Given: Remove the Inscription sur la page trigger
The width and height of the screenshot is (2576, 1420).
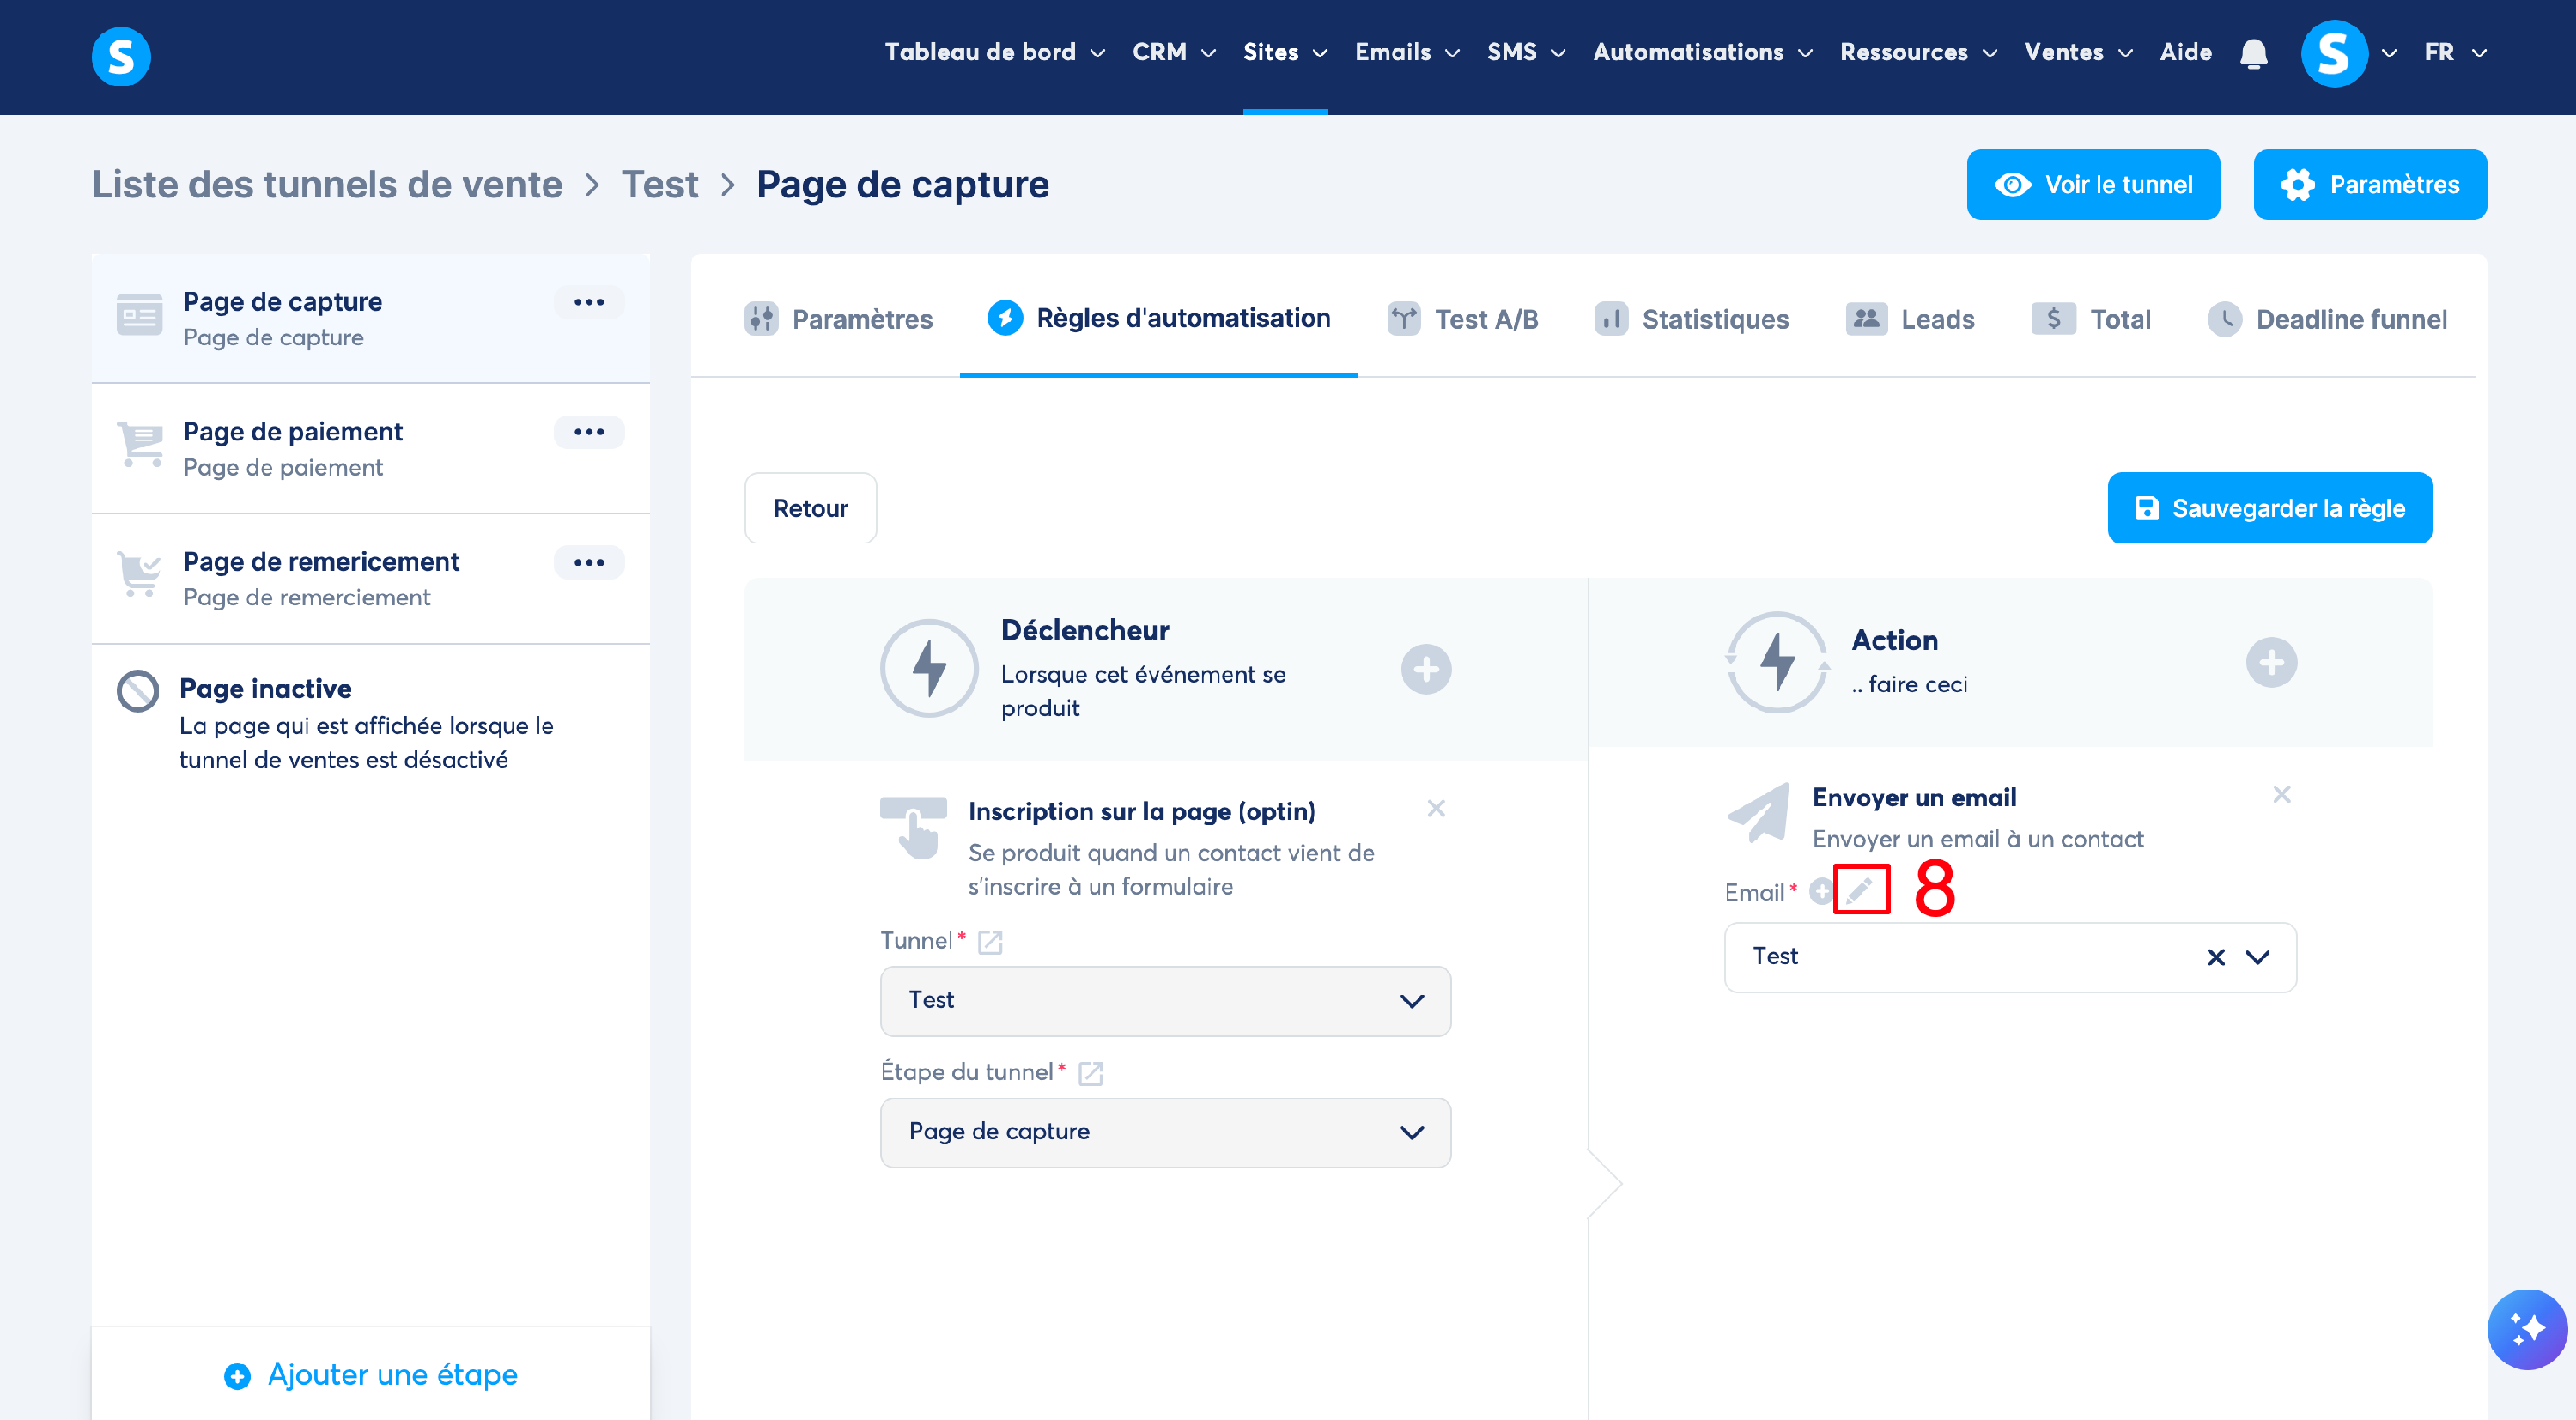Looking at the screenshot, I should click(1436, 808).
